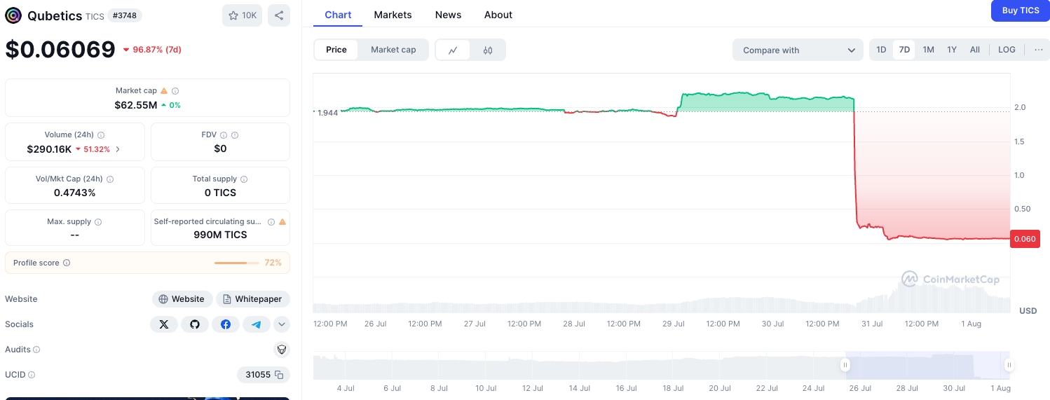1050x400 pixels.
Task: Open the Compare with dropdown
Action: [x=798, y=50]
